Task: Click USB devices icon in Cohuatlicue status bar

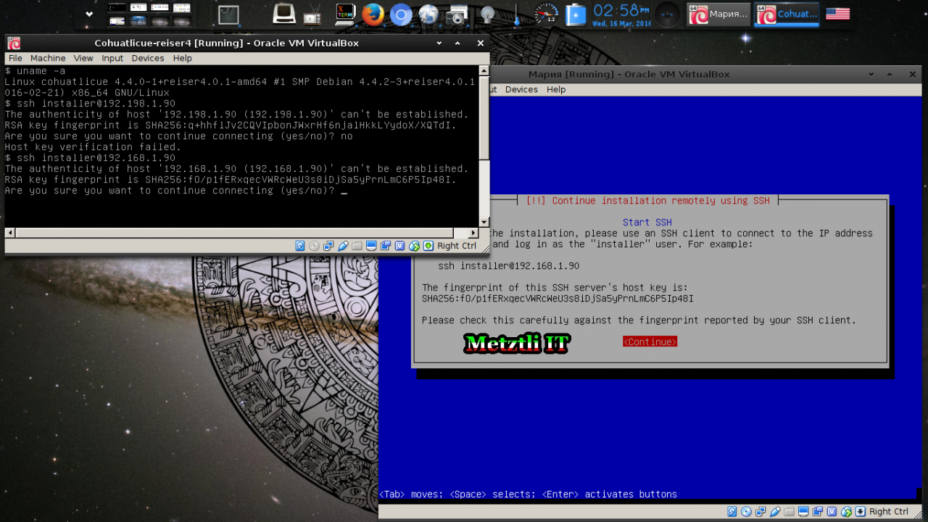Action: pos(343,246)
